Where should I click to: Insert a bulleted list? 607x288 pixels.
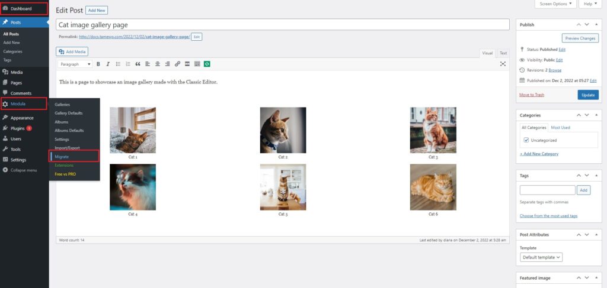coord(118,64)
